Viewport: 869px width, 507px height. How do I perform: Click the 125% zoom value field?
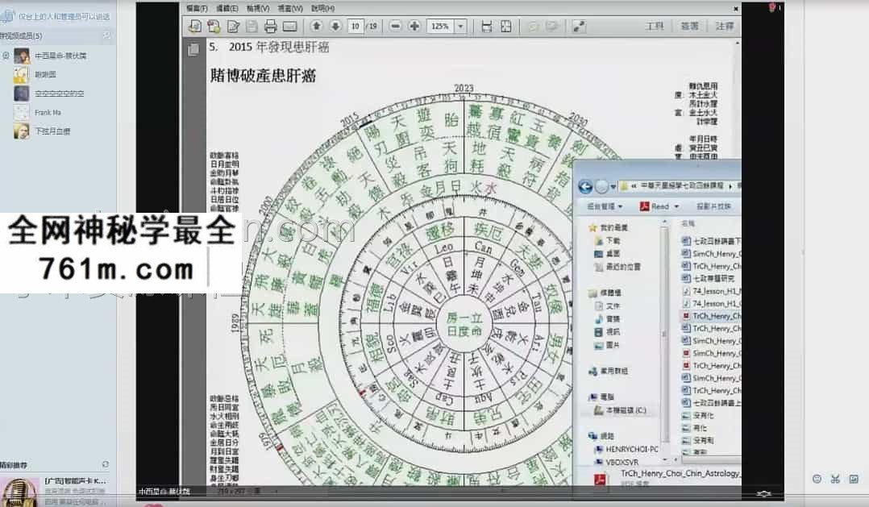440,26
